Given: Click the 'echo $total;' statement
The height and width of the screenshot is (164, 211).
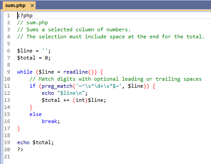Looking at the screenshot, I should (36, 142).
